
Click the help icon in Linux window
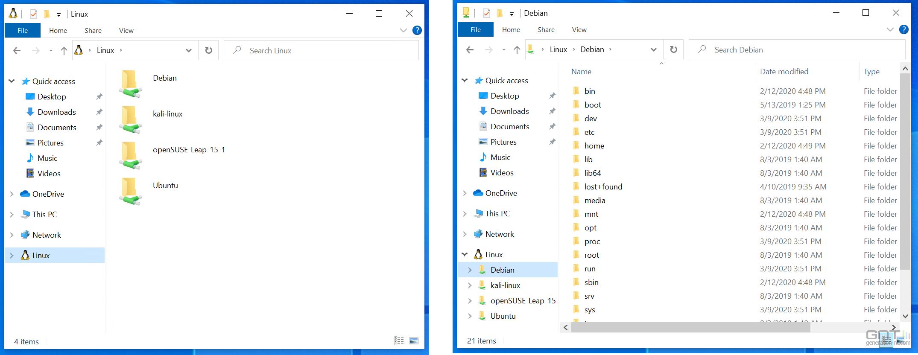point(417,30)
